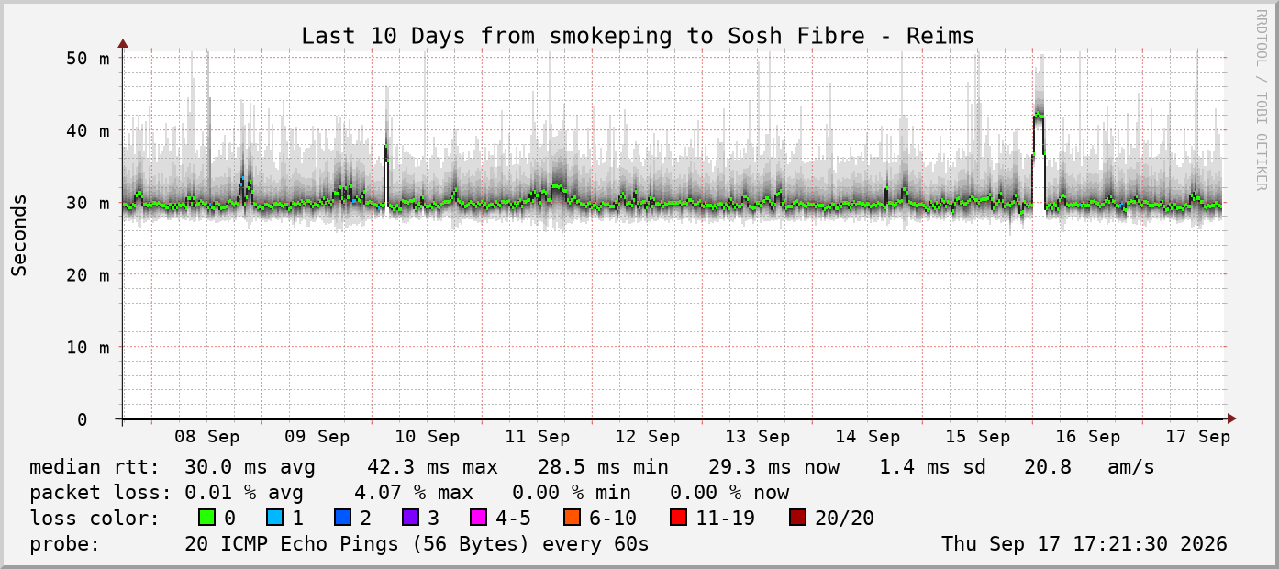Click the dark red 20/20 loss swatch
This screenshot has width=1279, height=569.
tap(797, 518)
